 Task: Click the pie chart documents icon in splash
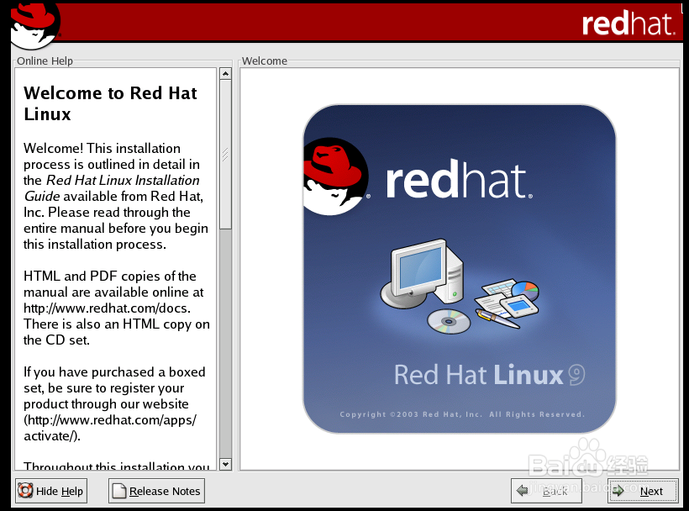(x=508, y=303)
